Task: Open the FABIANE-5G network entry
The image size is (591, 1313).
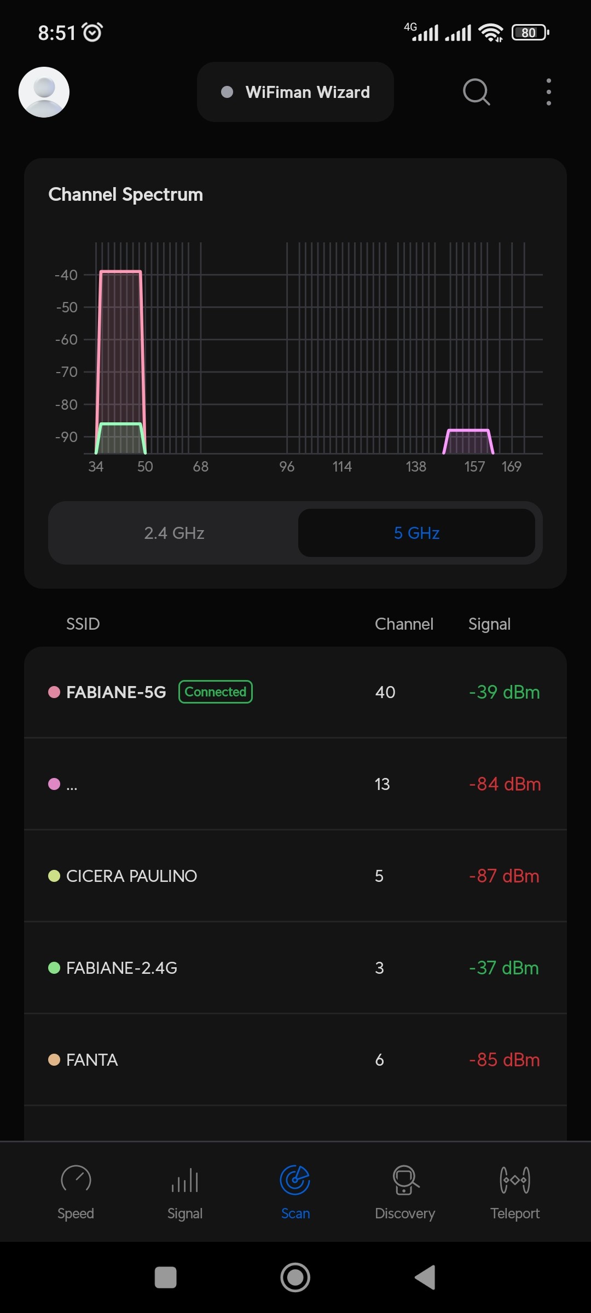Action: tap(116, 692)
